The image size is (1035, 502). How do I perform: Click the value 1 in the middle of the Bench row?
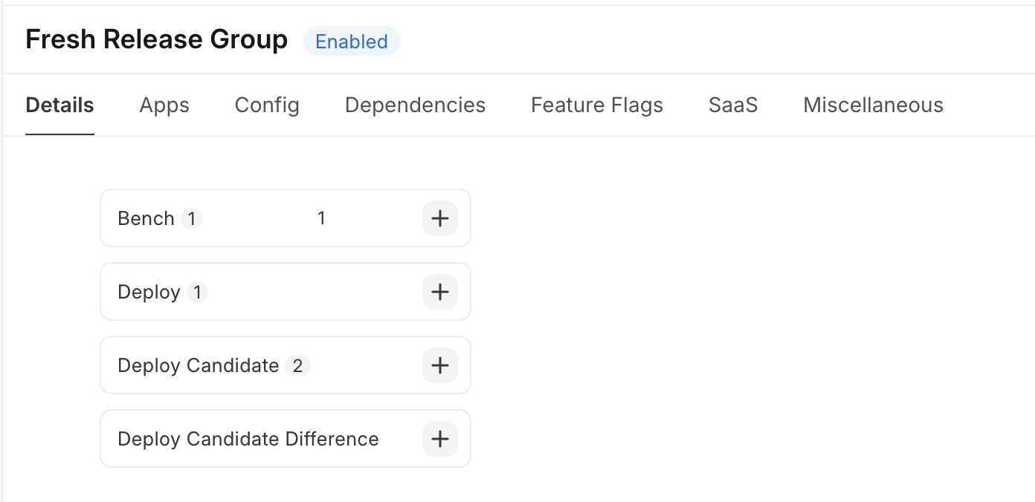pos(321,218)
